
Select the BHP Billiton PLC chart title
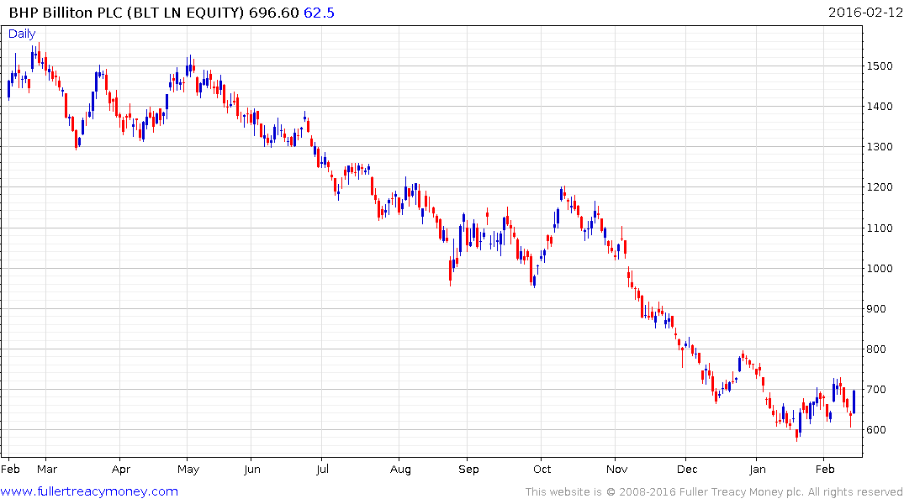127,13
